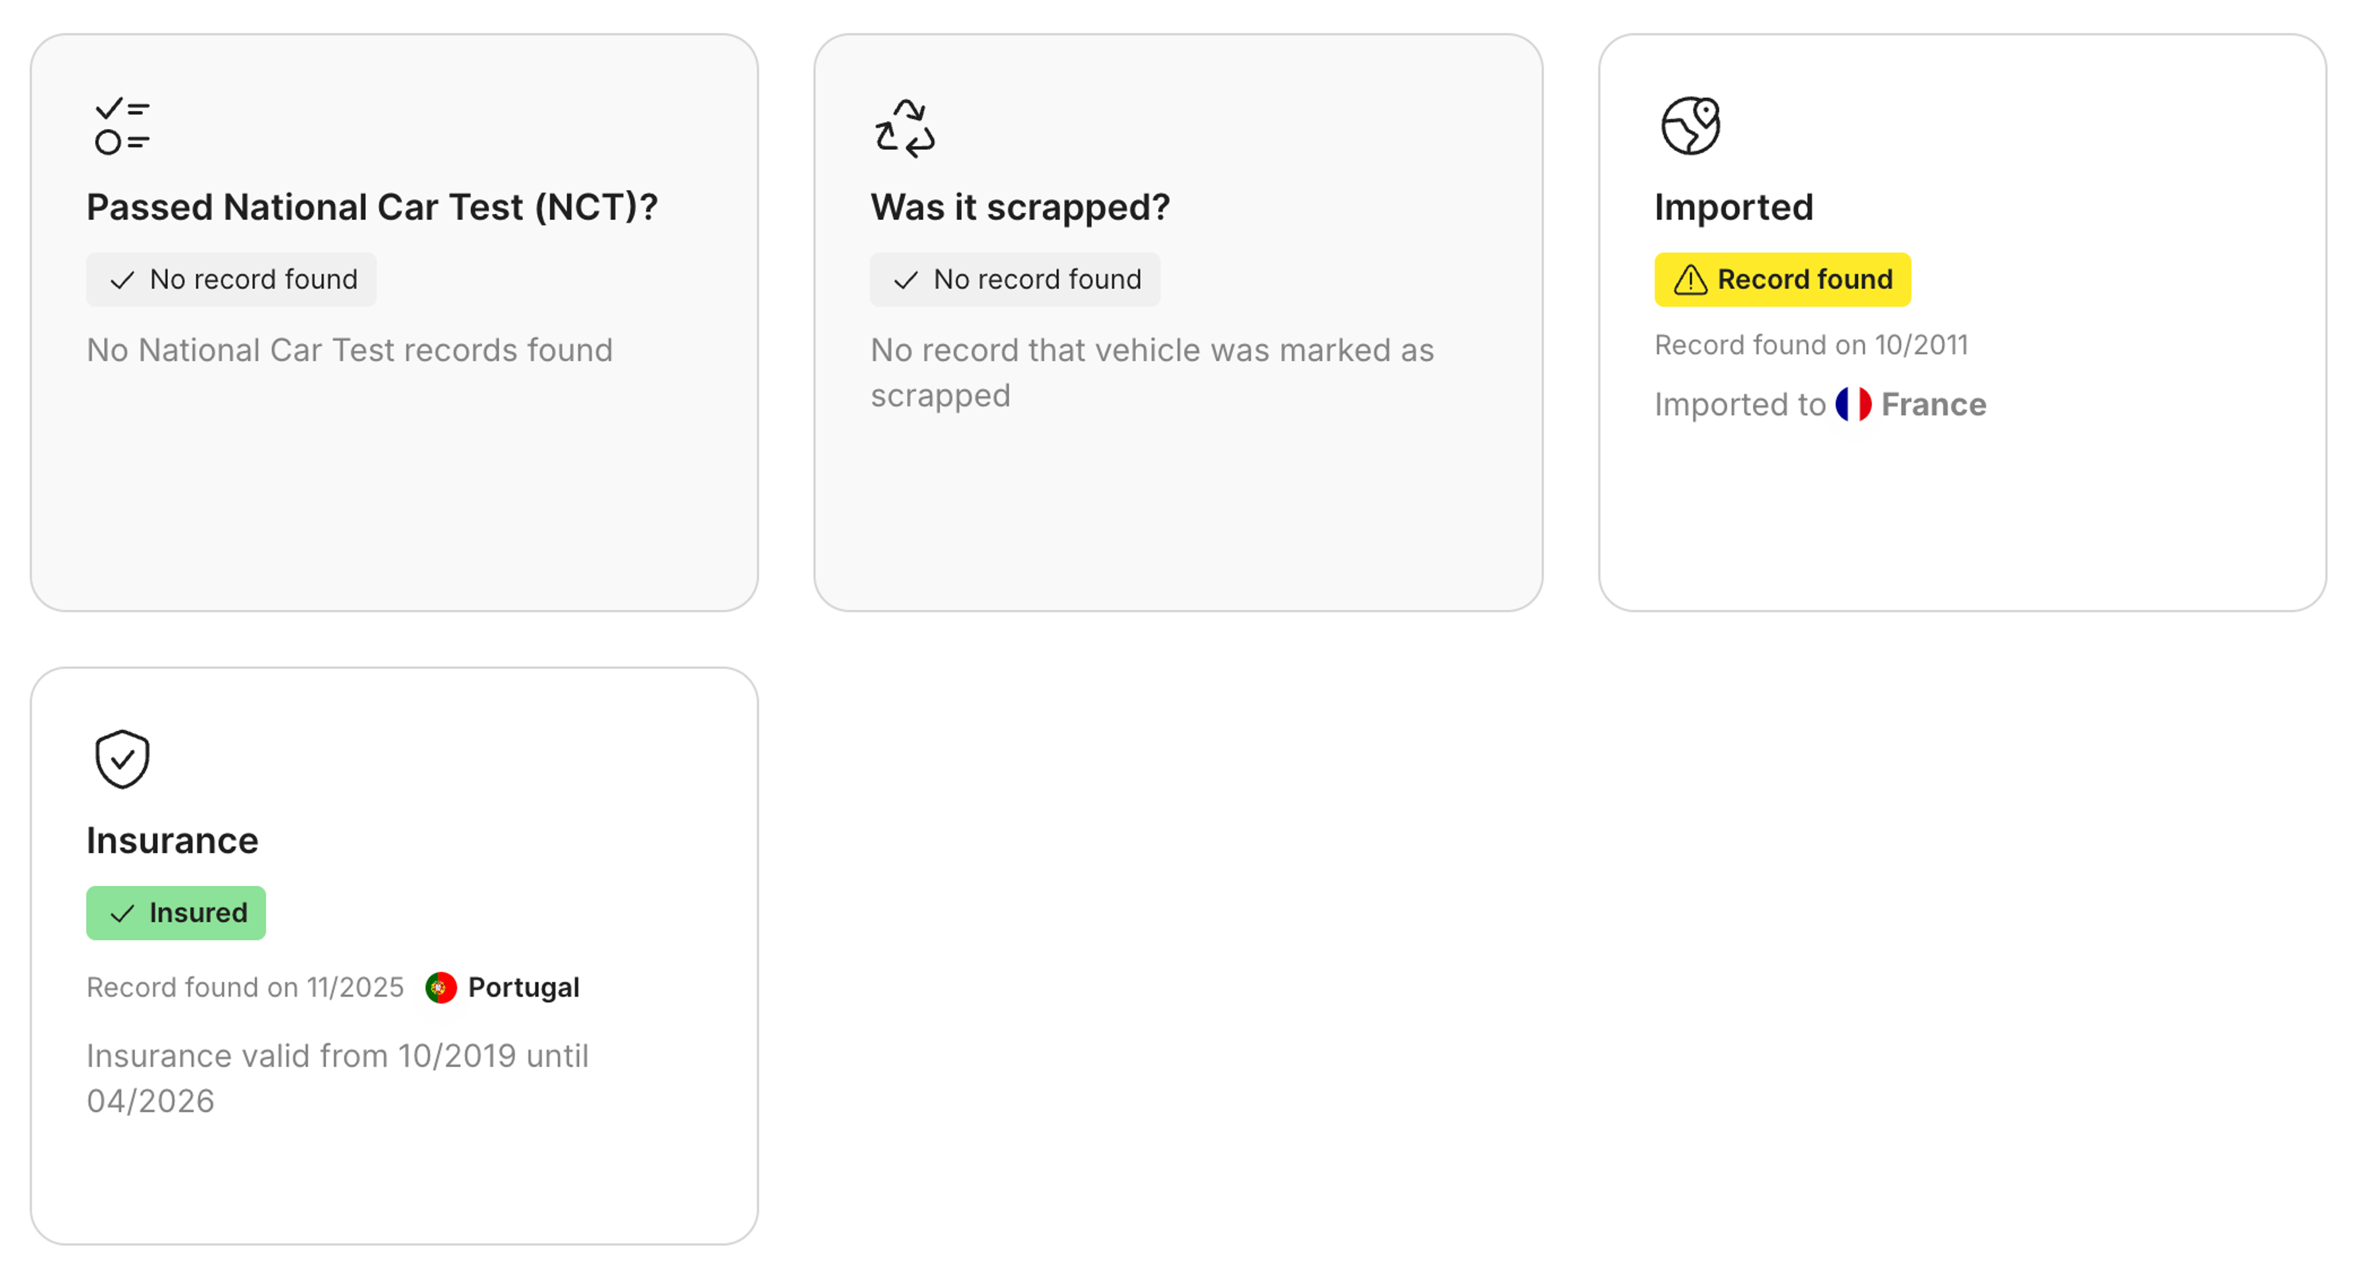Select the shield check icon on Insurance card
This screenshot has height=1278, width=2368.
click(x=120, y=757)
